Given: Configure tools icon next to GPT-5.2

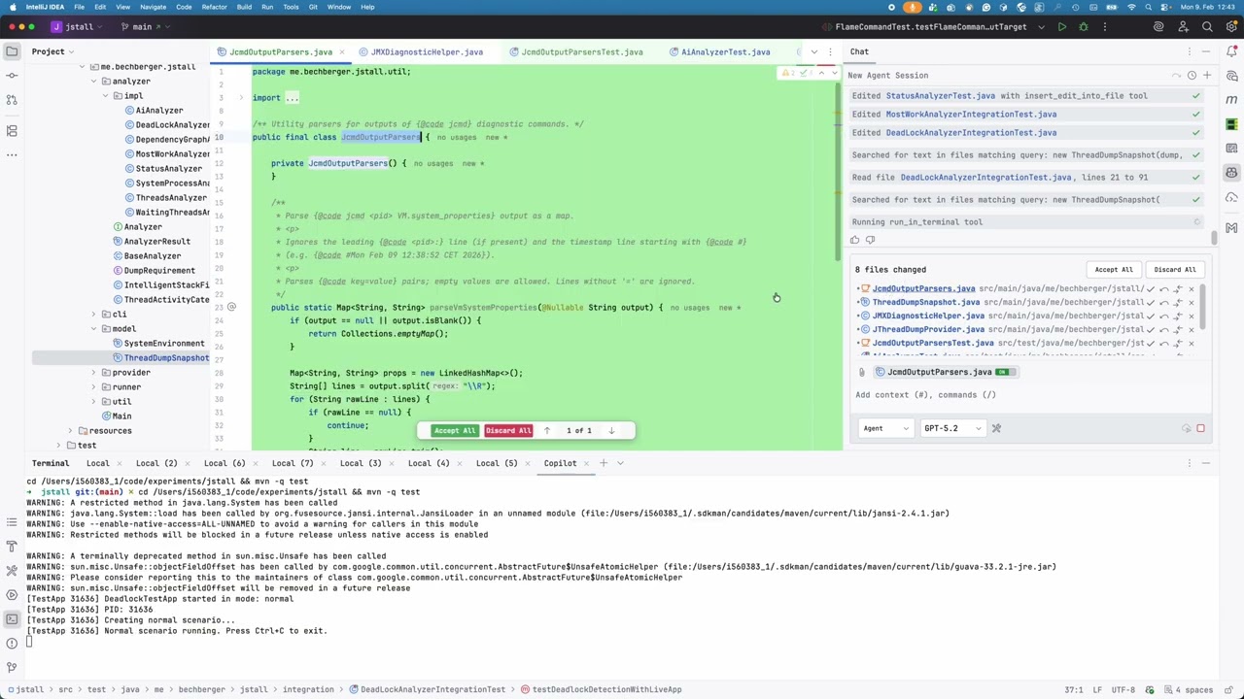Looking at the screenshot, I should point(996,428).
